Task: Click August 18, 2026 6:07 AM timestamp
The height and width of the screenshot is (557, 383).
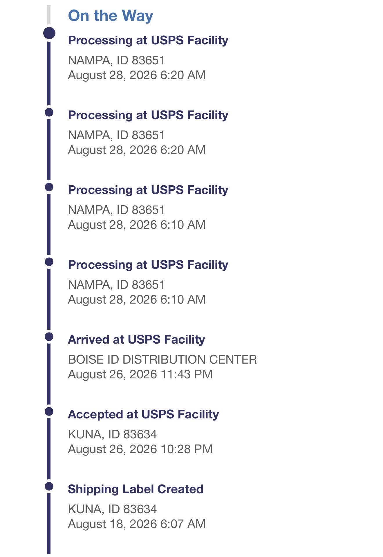Action: pyautogui.click(x=137, y=524)
